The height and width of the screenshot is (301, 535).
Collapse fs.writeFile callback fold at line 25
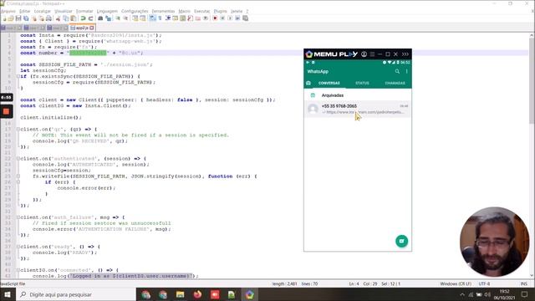click(x=18, y=176)
